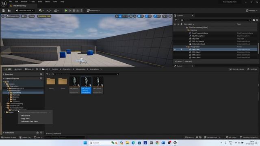260x146 pixels.
Task: Open Selection Mode dropdown
Action: [25, 11]
